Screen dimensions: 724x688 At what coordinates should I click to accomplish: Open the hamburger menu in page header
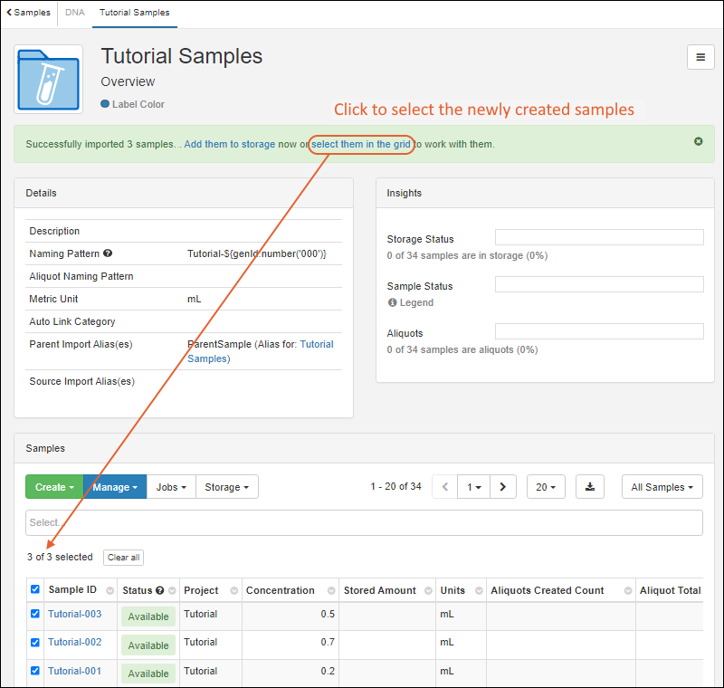point(700,56)
